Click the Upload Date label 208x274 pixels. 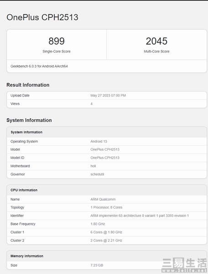(20, 95)
